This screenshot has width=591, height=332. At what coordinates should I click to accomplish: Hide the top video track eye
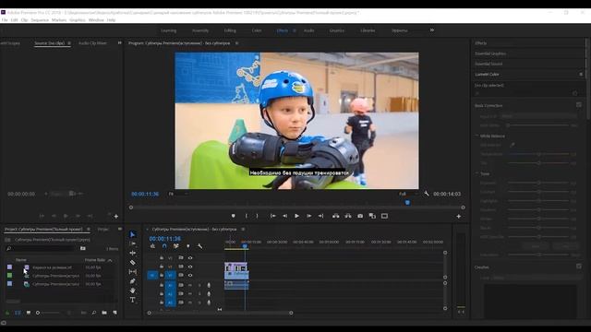[190, 258]
